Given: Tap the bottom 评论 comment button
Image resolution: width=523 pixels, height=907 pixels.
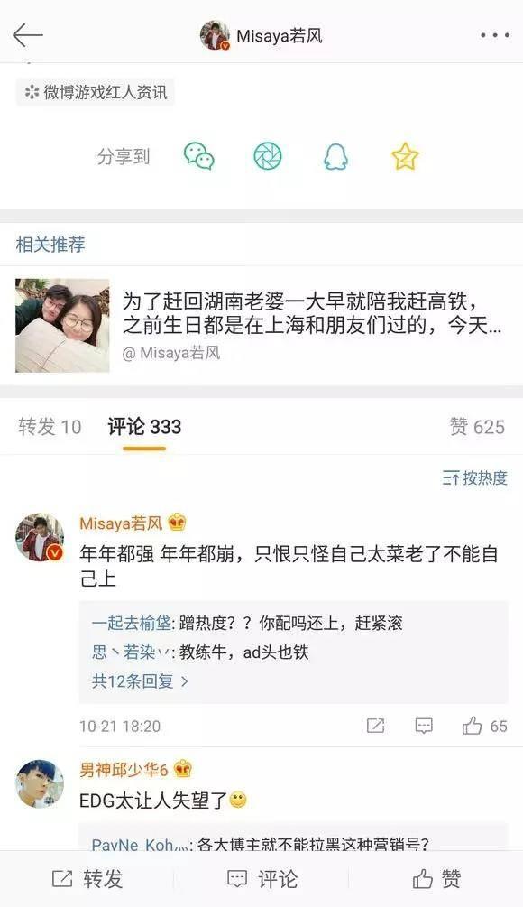Looking at the screenshot, I should [262, 879].
